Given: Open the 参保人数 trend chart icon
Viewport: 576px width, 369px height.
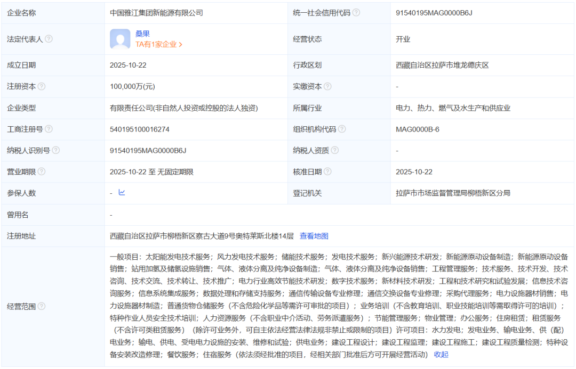Looking at the screenshot, I should pyautogui.click(x=122, y=193).
